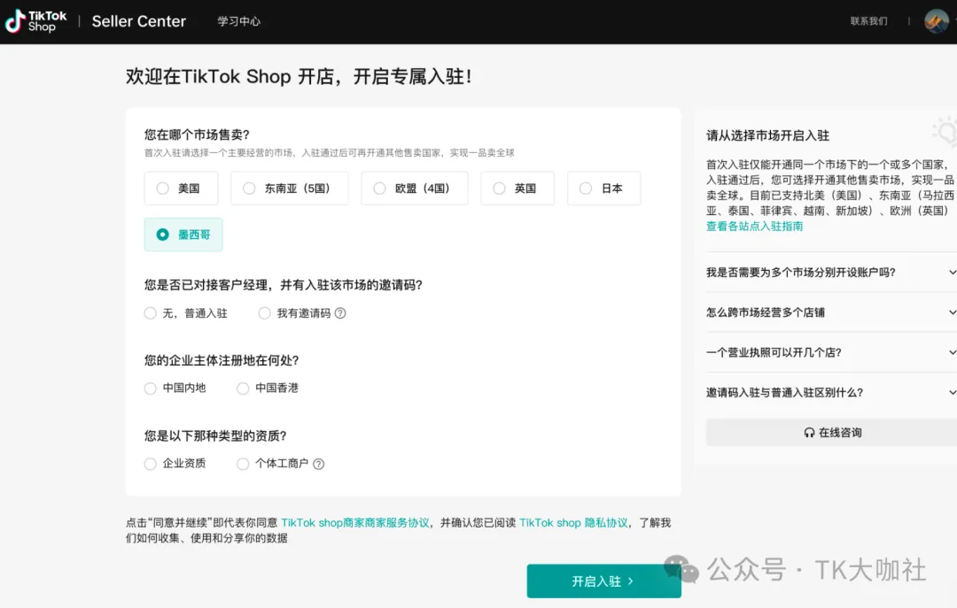Viewport: 957px width, 608px height.
Task: Select the 墨西哥 market option
Action: pos(183,235)
